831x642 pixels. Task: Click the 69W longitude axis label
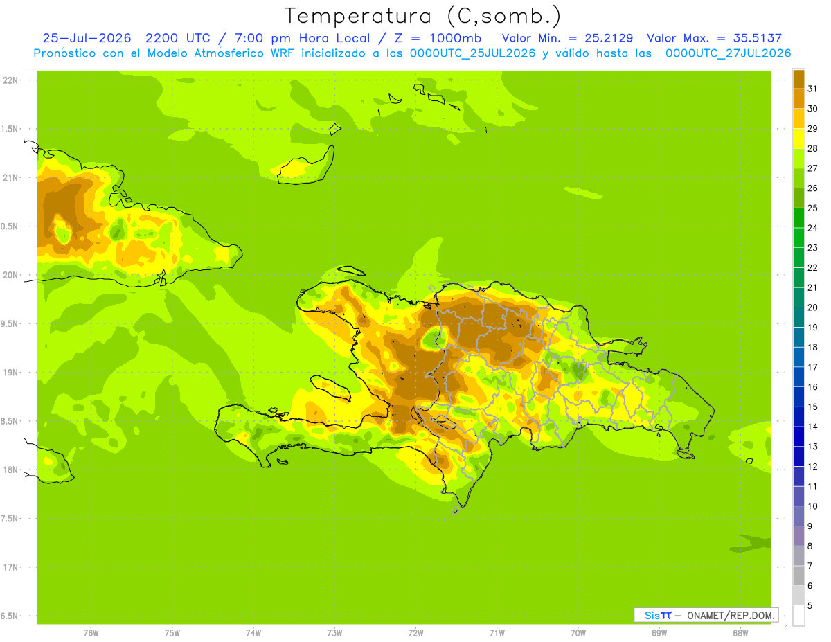tap(659, 632)
